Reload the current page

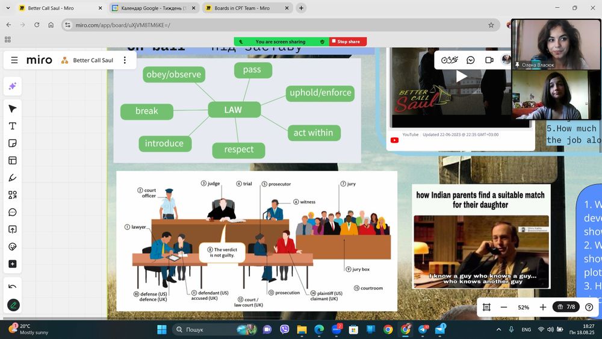click(37, 25)
